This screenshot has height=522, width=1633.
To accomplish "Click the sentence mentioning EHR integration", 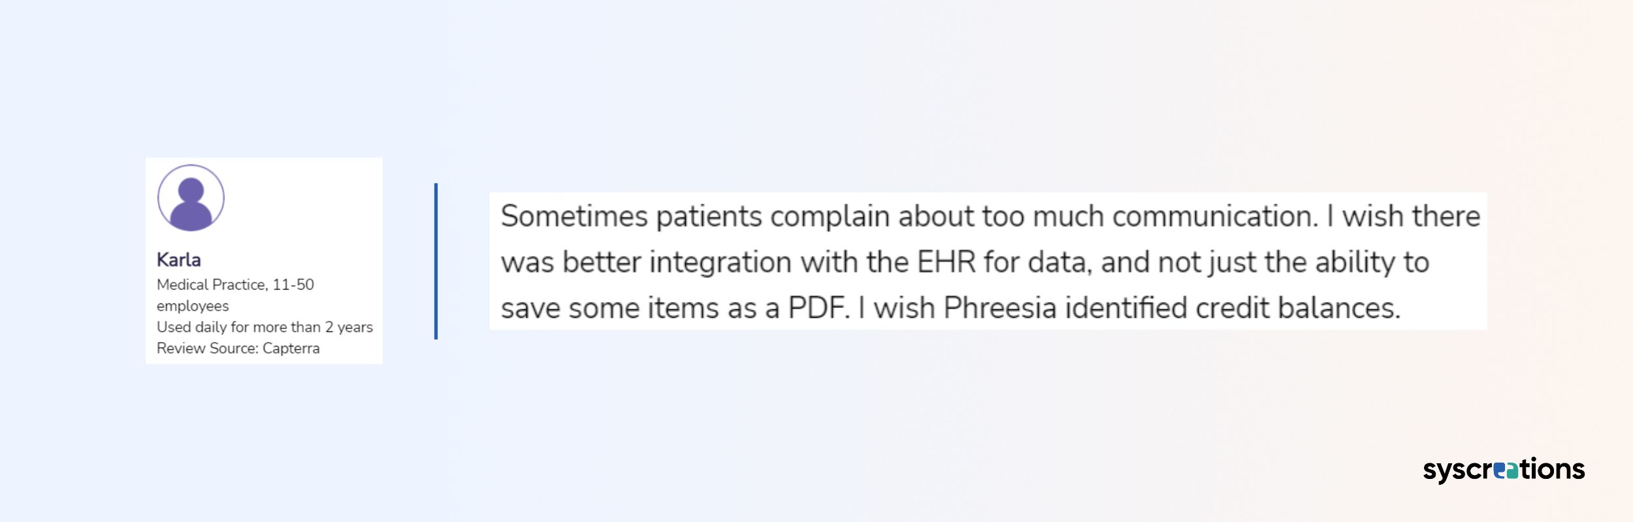I will point(965,262).
